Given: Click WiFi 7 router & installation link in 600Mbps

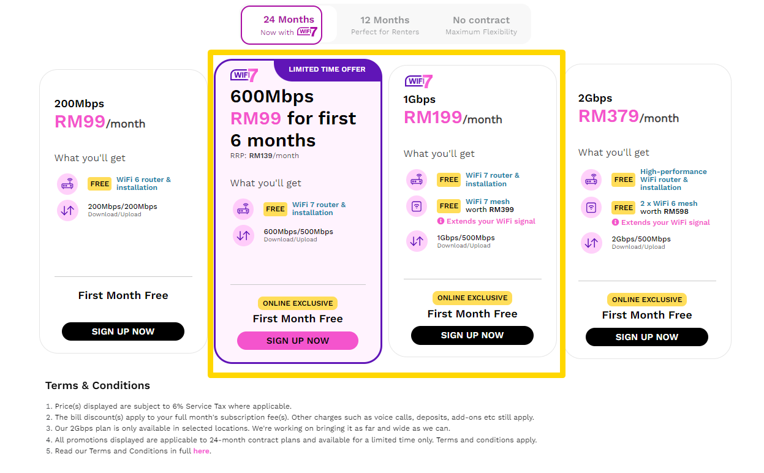Looking at the screenshot, I should tap(319, 209).
